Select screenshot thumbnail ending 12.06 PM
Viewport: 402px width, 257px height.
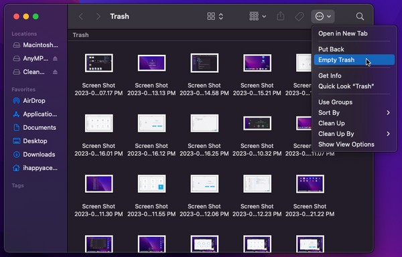coord(204,184)
